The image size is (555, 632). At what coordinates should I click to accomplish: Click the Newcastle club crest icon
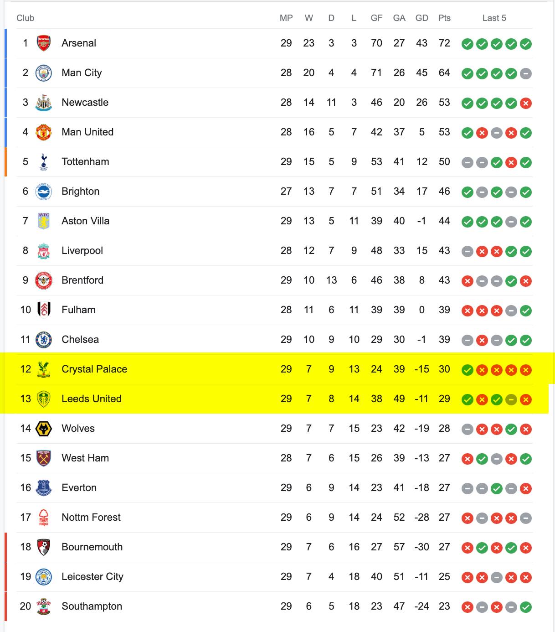(44, 103)
